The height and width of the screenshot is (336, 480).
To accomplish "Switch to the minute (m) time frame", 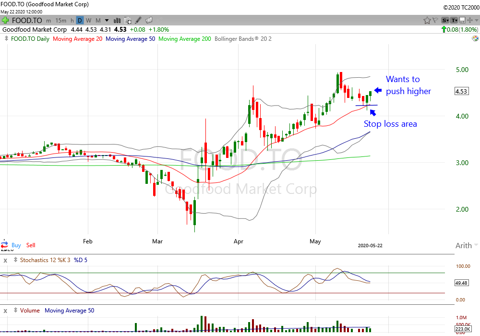I will (48, 21).
